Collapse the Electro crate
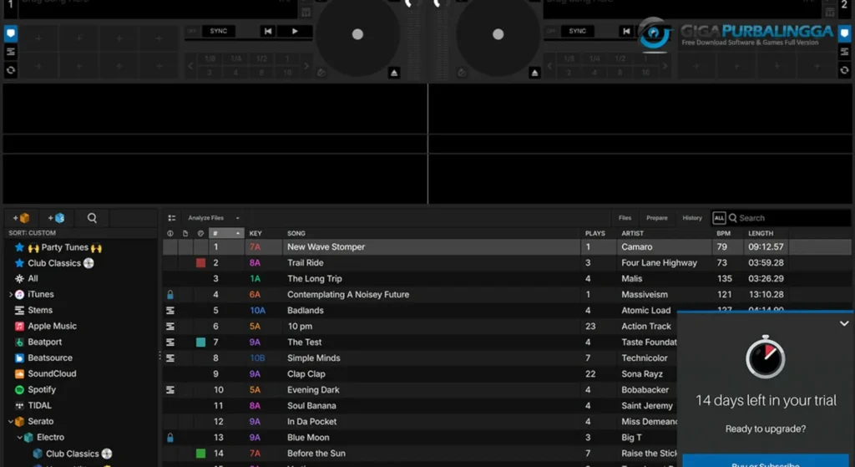The height and width of the screenshot is (467, 855). pos(20,438)
